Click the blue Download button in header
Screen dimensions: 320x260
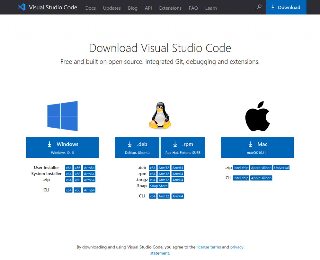(286, 7)
